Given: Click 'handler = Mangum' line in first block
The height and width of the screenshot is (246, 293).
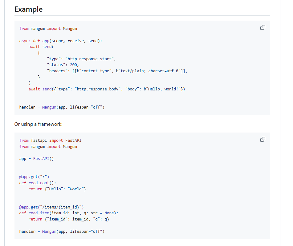Looking at the screenshot, I should point(62,107).
